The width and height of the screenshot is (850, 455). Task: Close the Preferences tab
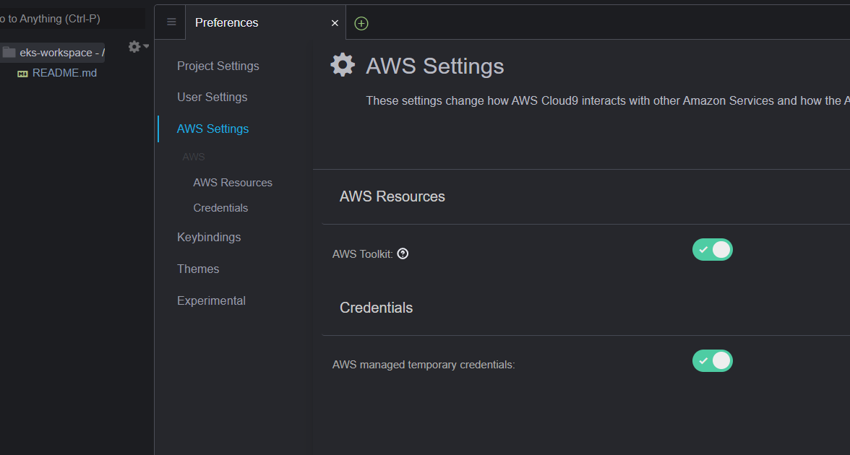(335, 23)
